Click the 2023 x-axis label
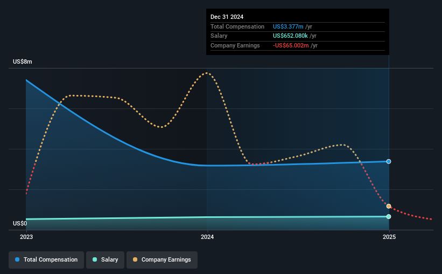The image size is (442, 274). (26, 237)
